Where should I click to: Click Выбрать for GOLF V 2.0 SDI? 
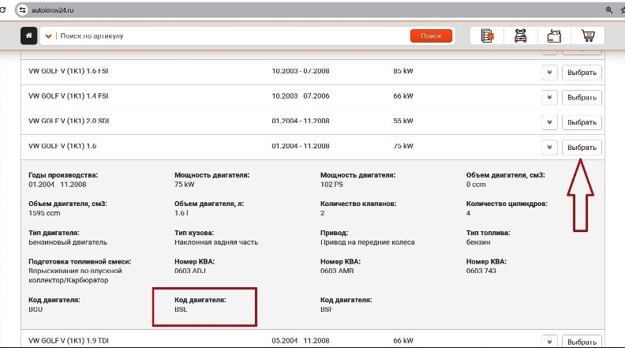tap(582, 122)
